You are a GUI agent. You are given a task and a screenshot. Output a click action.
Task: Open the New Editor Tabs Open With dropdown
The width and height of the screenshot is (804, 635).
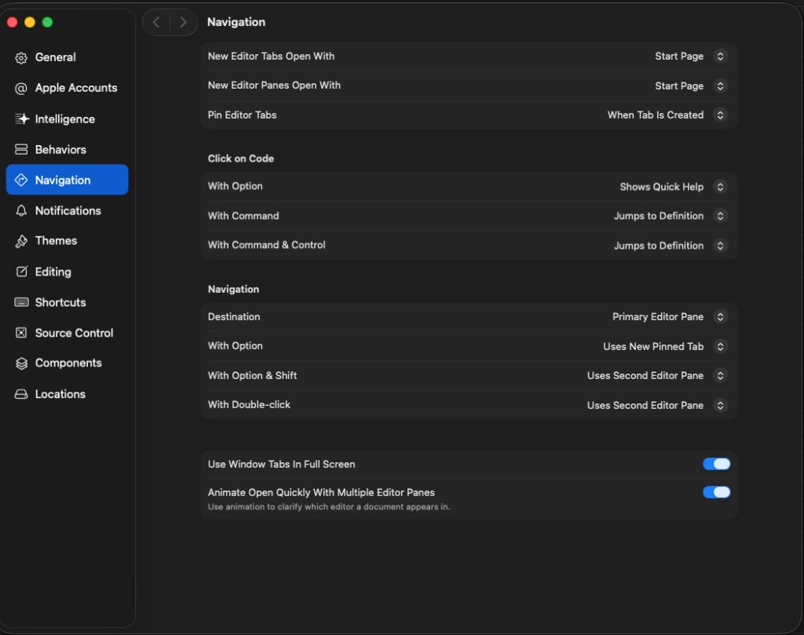[719, 57]
